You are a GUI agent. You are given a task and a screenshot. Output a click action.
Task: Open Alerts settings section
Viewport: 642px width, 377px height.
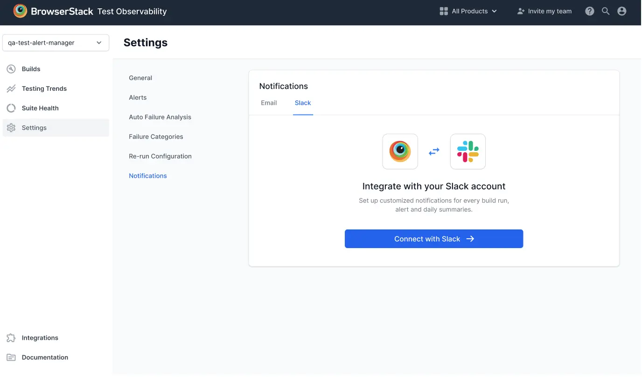138,97
